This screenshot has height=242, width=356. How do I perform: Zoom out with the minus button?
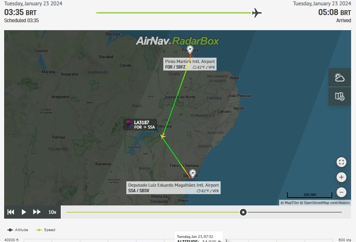(341, 192)
